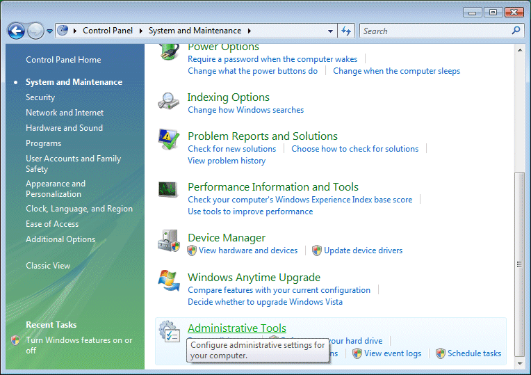Viewport: 531px width, 375px height.
Task: Open the Schedule tasks link
Action: pyautogui.click(x=474, y=353)
